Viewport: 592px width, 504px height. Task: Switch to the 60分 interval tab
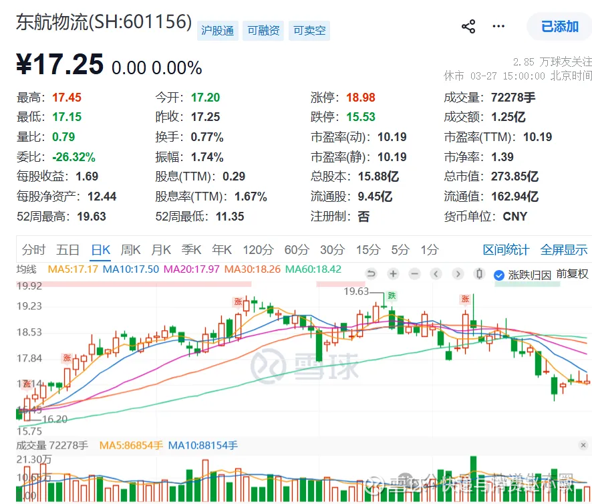coord(297,250)
